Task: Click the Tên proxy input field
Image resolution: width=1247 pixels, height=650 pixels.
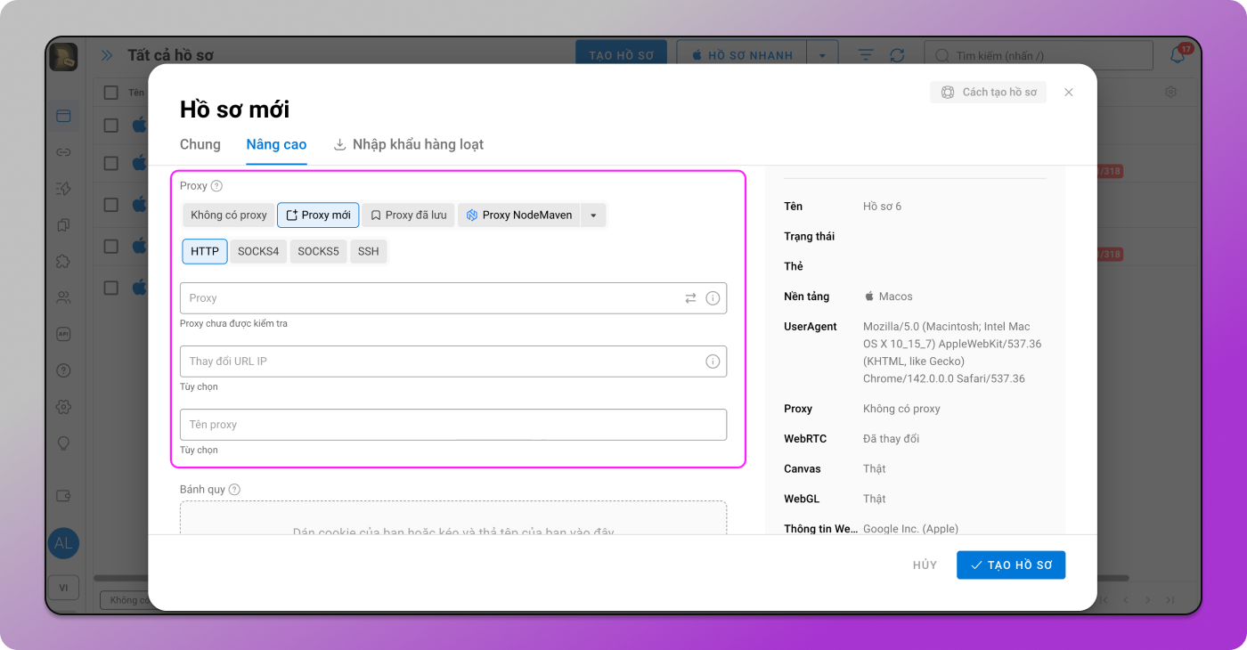Action: pos(452,425)
